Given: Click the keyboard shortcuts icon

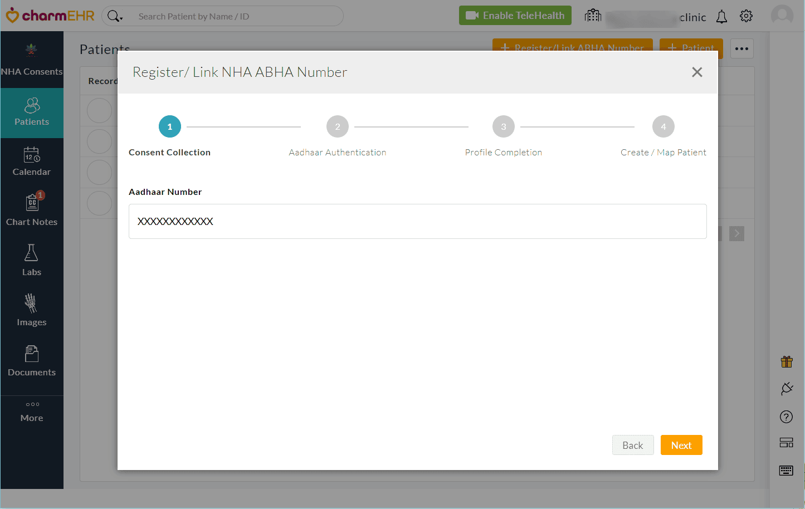Looking at the screenshot, I should click(x=786, y=471).
